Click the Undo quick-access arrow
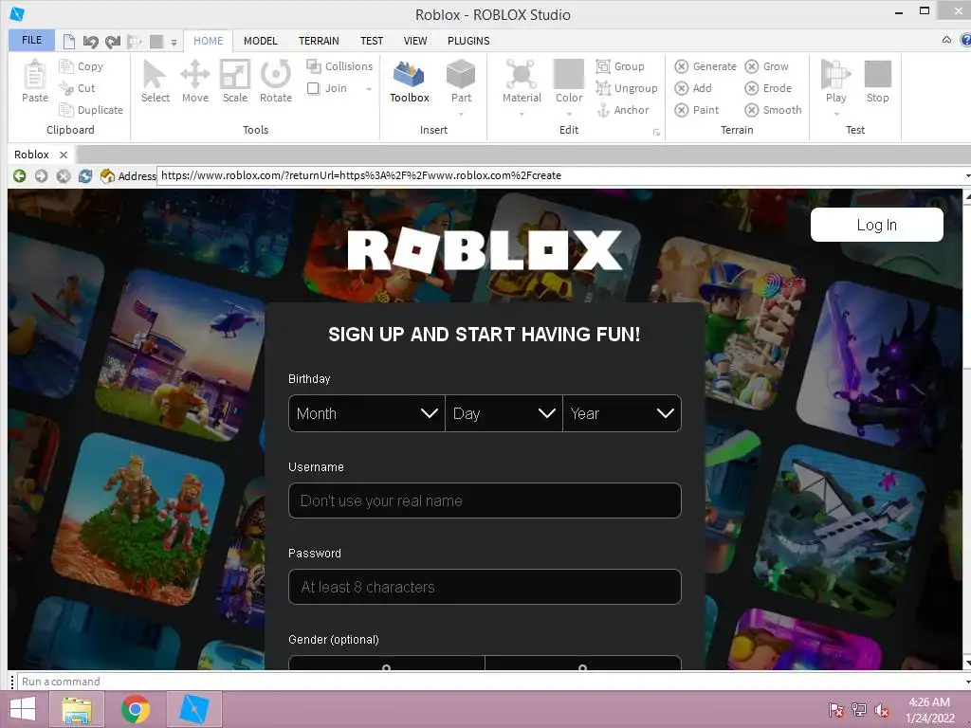The image size is (971, 728). (x=90, y=42)
